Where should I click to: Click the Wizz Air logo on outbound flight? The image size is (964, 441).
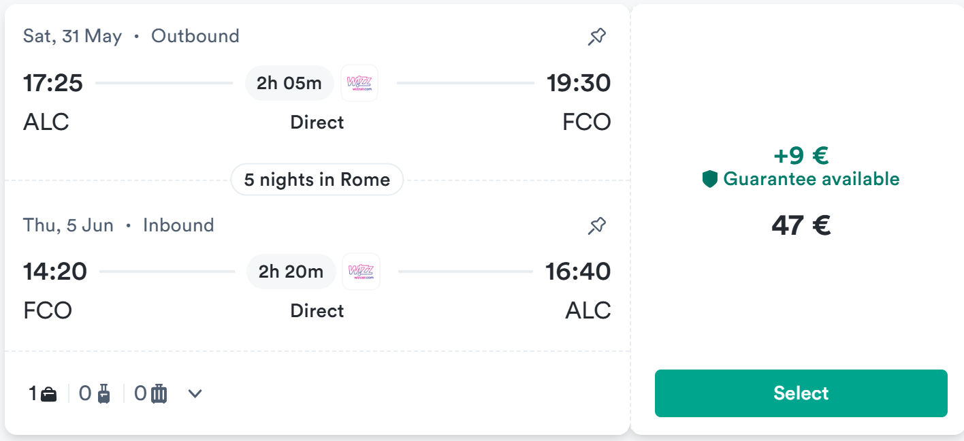click(359, 84)
